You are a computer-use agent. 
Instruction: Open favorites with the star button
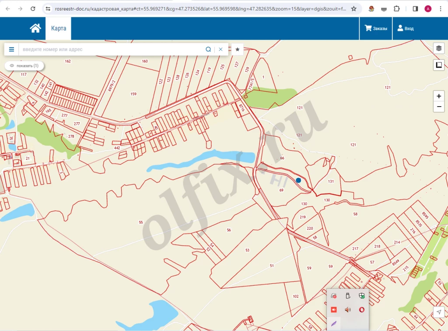tap(238, 49)
